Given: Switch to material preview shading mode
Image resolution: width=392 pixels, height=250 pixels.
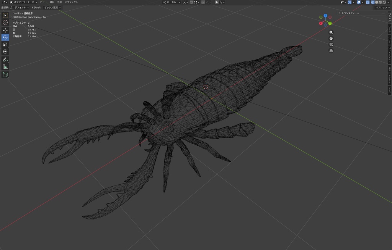Looking at the screenshot, I should pos(381,2).
